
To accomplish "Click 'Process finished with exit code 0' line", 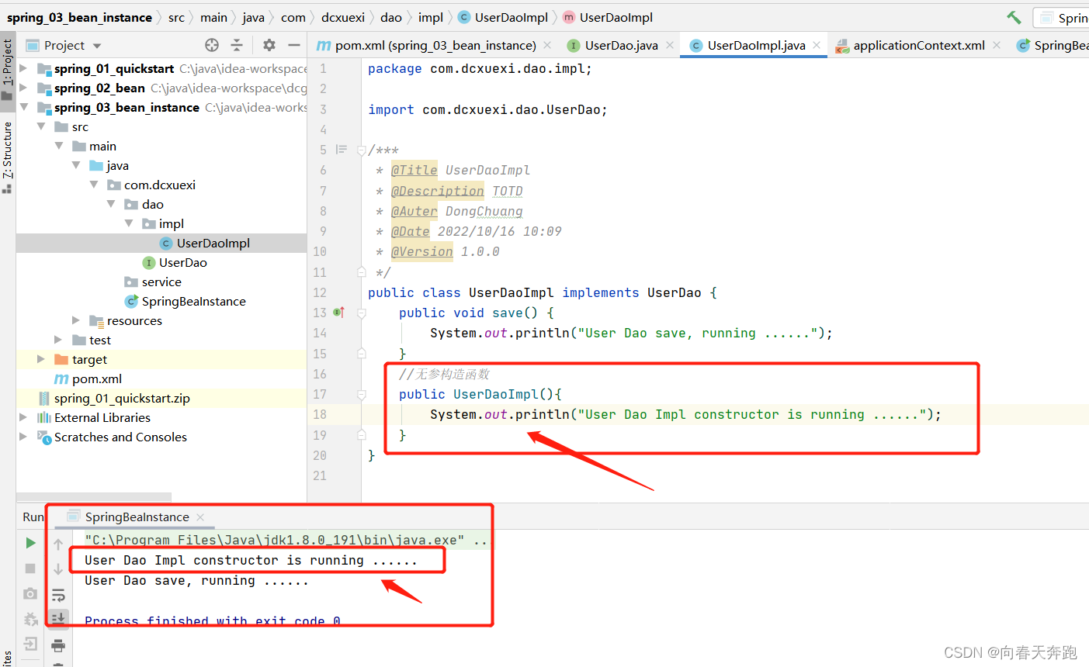I will 213,620.
